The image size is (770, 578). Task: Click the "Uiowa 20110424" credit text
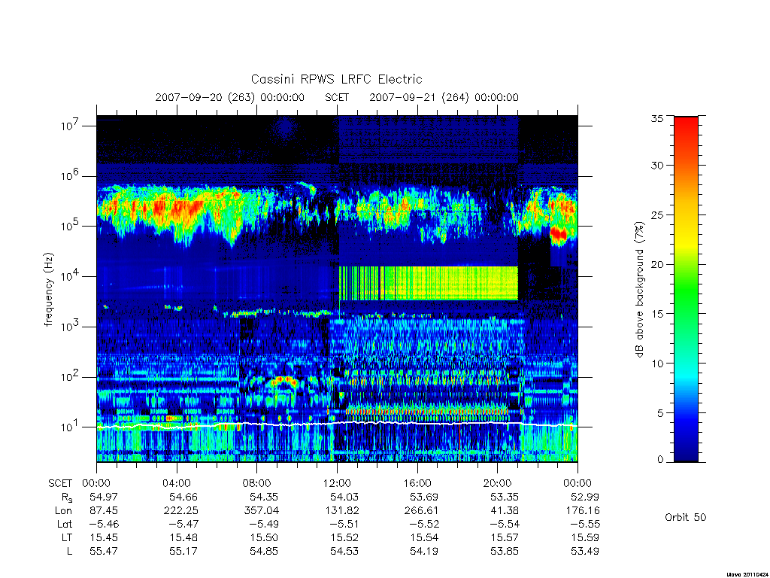(747, 573)
